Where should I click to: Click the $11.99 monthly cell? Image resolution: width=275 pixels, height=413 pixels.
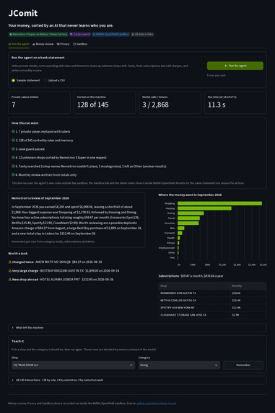coord(248,308)
